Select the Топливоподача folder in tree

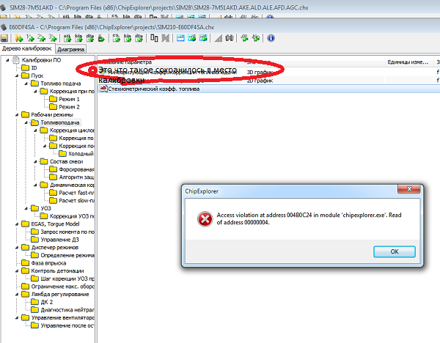coord(60,122)
